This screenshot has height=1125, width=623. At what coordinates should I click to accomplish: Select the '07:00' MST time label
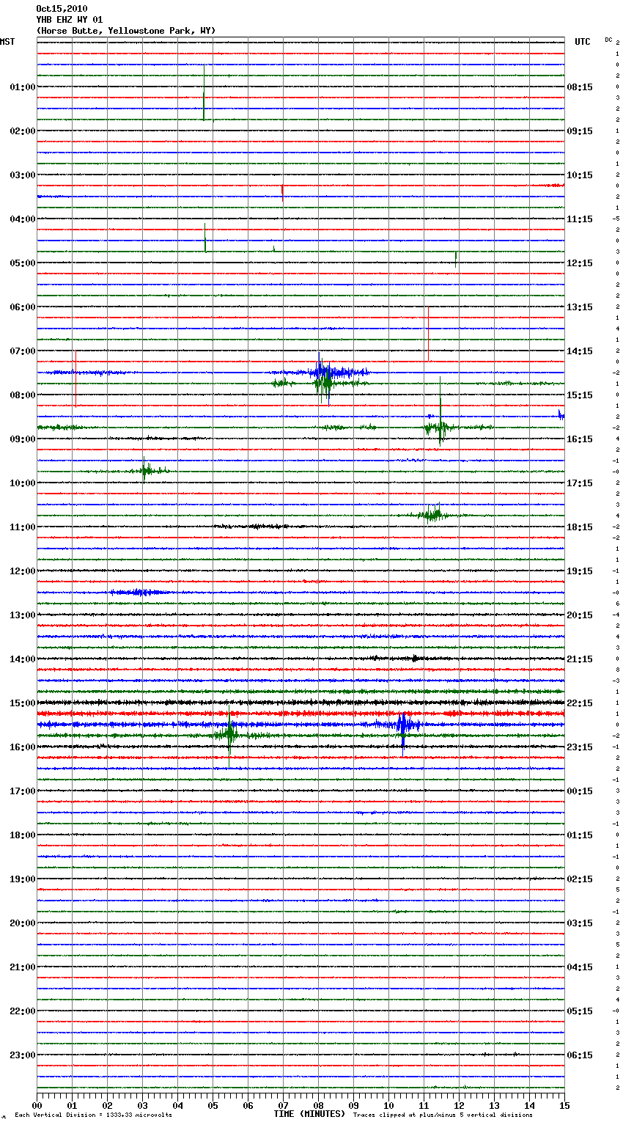pyautogui.click(x=23, y=351)
